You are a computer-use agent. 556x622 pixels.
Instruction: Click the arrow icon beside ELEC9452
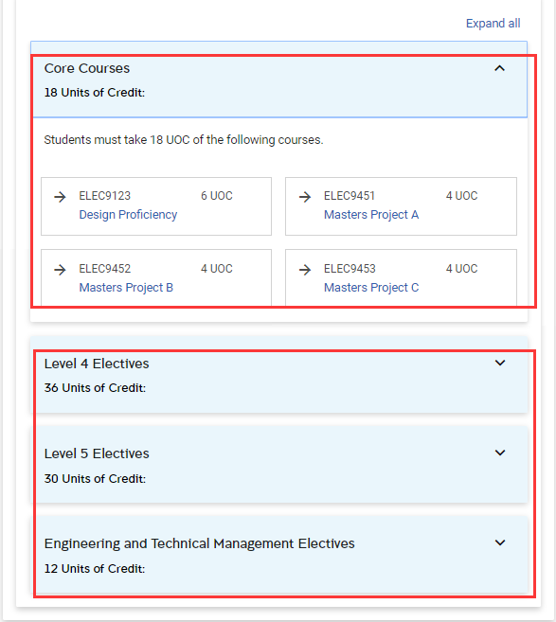(x=60, y=270)
